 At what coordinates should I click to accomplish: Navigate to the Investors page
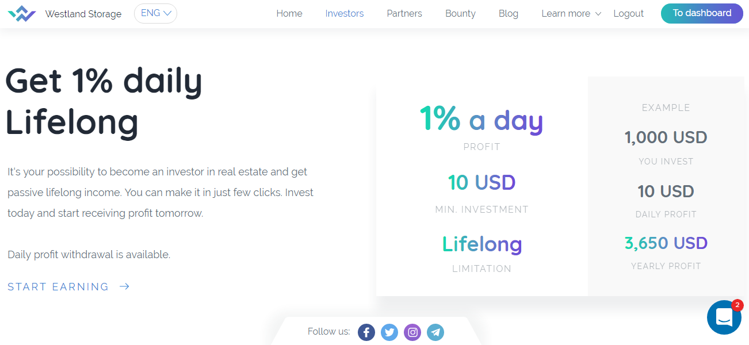[344, 13]
